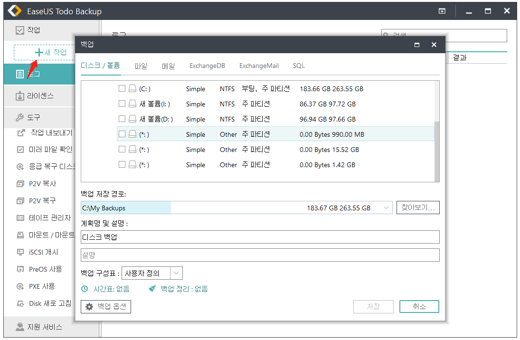
Task: Click the iSCSI 개시 icon
Action: point(20,252)
